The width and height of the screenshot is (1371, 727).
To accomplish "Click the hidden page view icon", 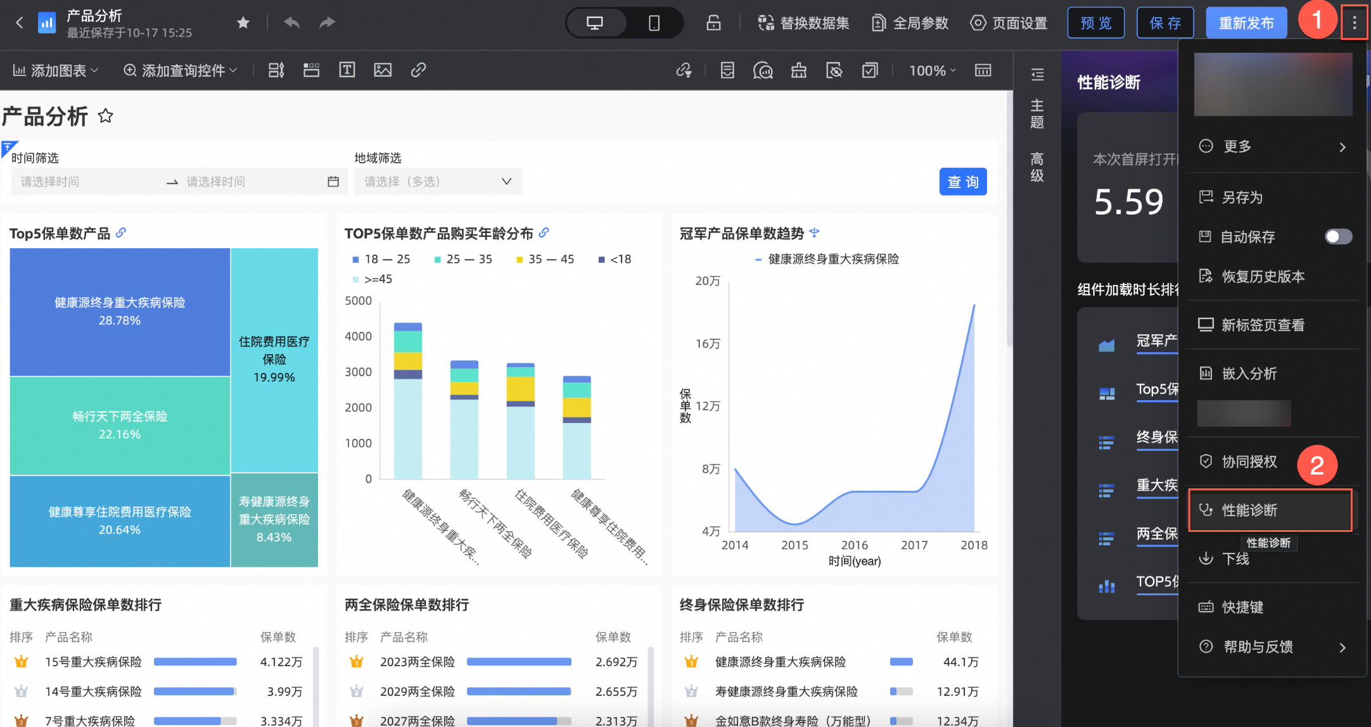I will [834, 70].
